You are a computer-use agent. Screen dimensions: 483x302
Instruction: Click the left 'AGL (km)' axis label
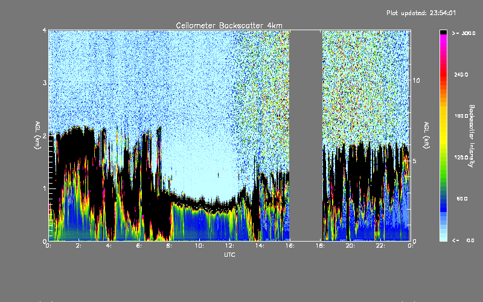pos(37,135)
